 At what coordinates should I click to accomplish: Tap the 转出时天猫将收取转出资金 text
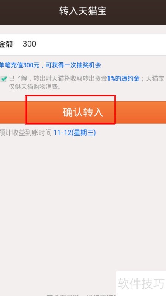[70, 79]
